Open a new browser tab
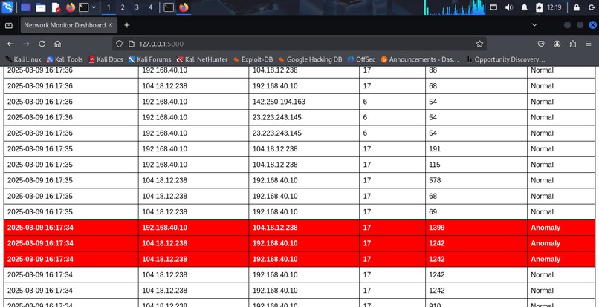Image resolution: width=599 pixels, height=307 pixels. (x=127, y=25)
